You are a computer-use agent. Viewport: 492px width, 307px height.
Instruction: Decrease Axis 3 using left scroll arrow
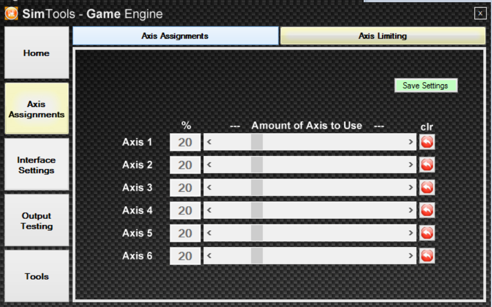209,187
